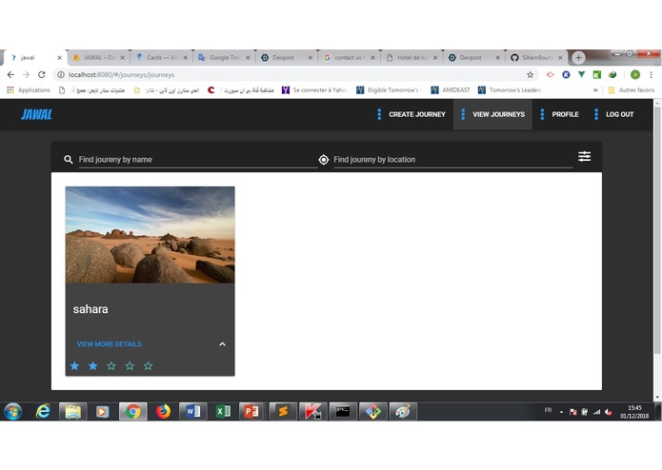
Task: Click the FR language indicator
Action: point(548,410)
